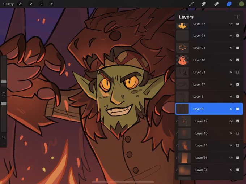This screenshot has height=184, width=246.
Task: Add a new layer with plus icon
Action: click(237, 17)
